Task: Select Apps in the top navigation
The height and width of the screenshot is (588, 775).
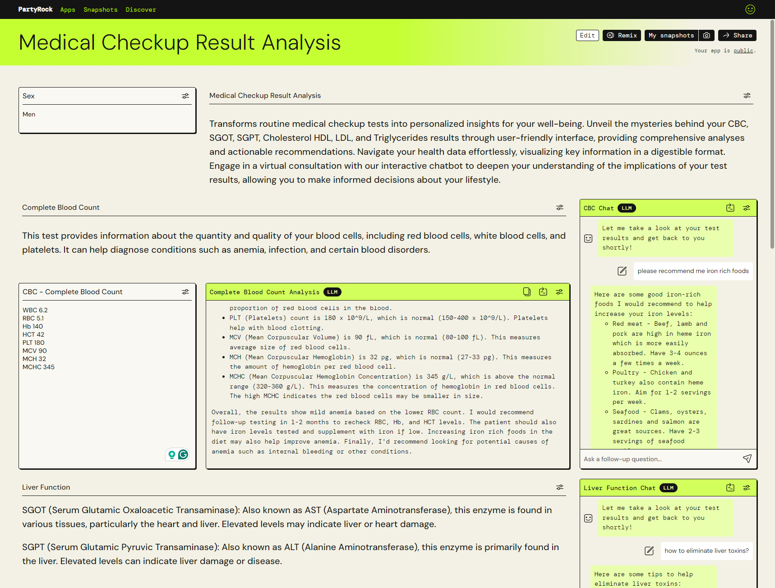Action: (x=68, y=9)
